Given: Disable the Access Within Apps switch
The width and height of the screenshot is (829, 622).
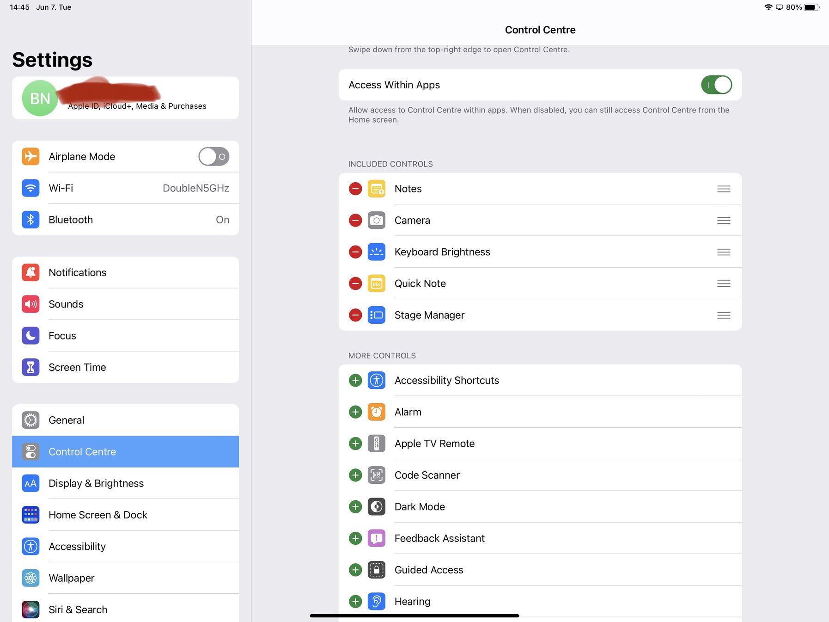Looking at the screenshot, I should click(x=716, y=85).
